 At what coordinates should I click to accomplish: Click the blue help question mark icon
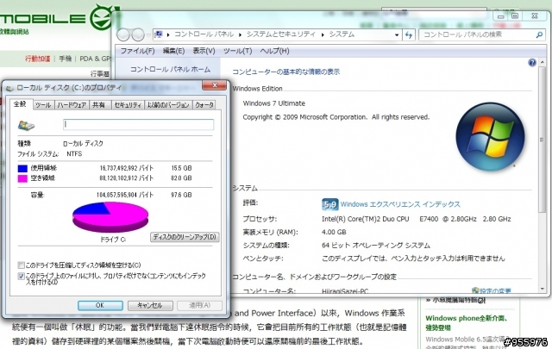(x=532, y=63)
